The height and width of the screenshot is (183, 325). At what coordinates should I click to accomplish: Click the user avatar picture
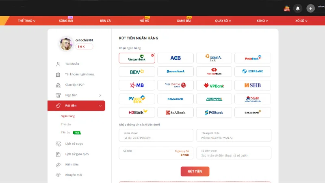[x=66, y=44]
